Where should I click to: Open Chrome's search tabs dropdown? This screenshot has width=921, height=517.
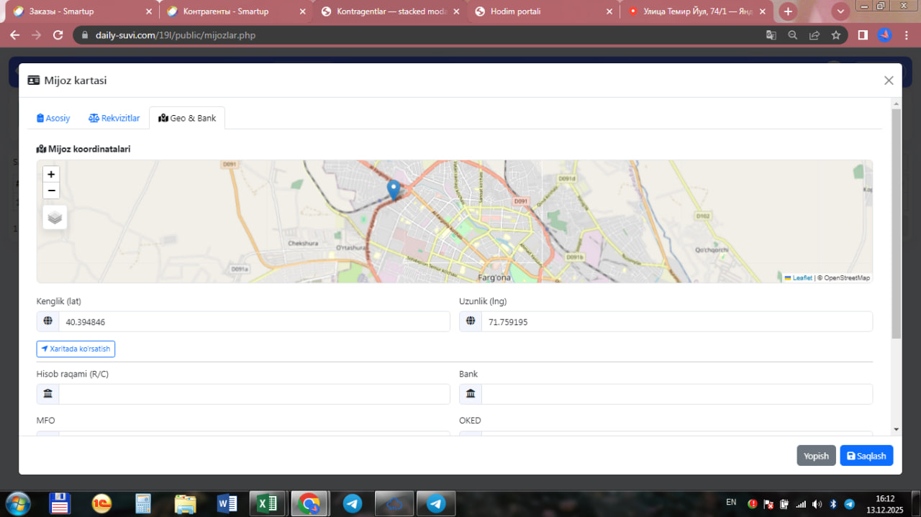pyautogui.click(x=840, y=12)
